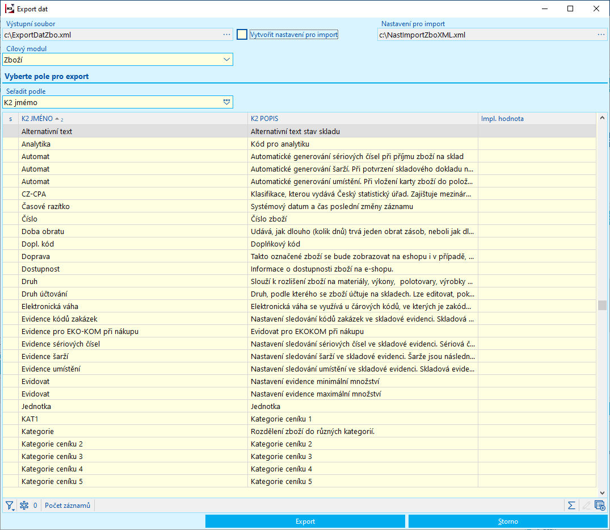Open the column settings icon at bottom right
The image size is (610, 530).
tap(600, 506)
